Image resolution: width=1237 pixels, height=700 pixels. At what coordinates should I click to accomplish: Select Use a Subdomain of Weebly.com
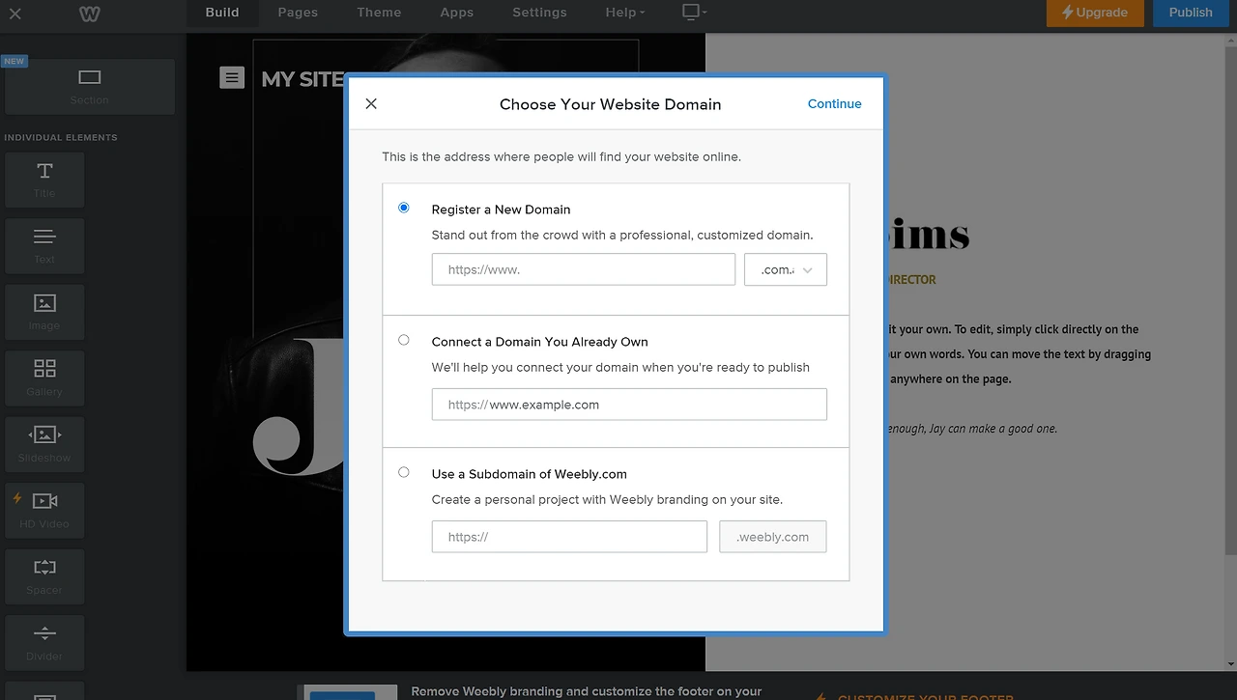click(404, 472)
